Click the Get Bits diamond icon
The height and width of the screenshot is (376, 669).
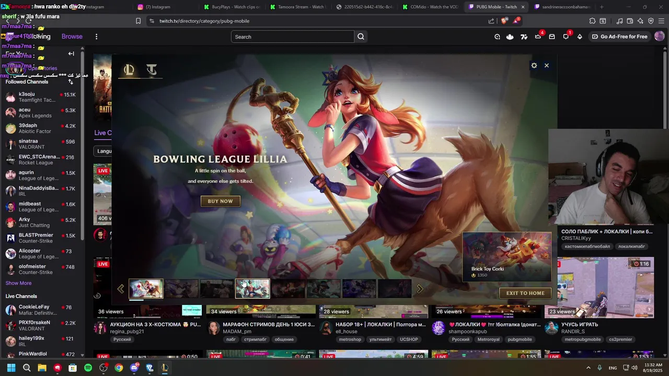pos(580,37)
